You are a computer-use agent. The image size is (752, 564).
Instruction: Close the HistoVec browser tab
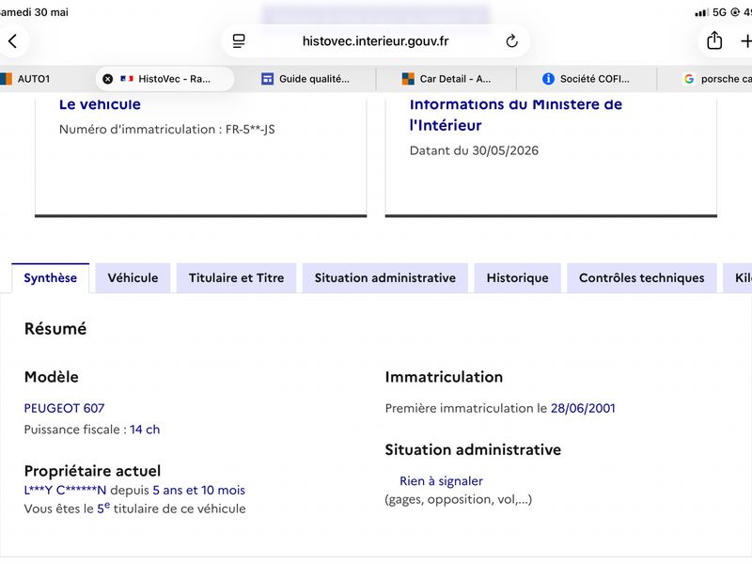click(x=108, y=79)
